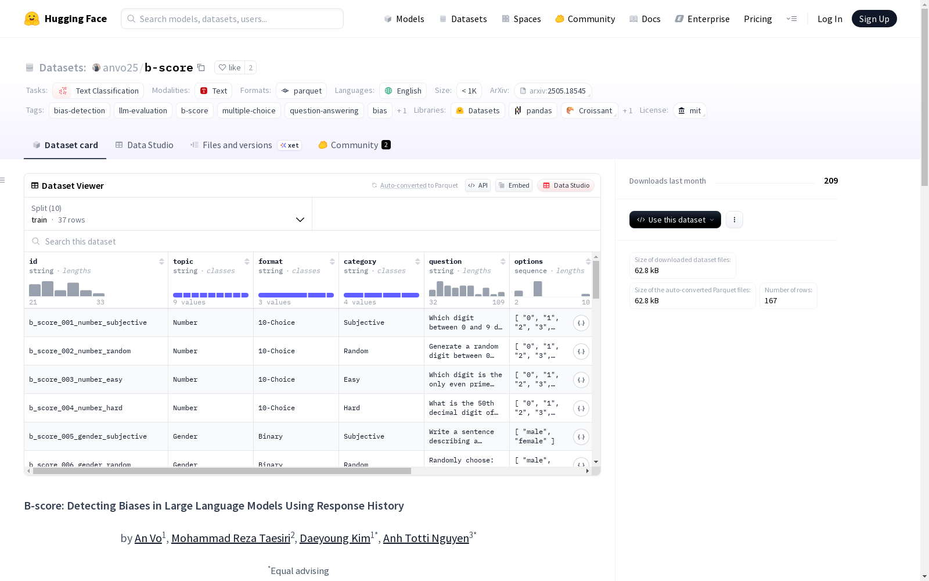
Task: Click the dataset table horizontal scrollbar
Action: coord(222,471)
